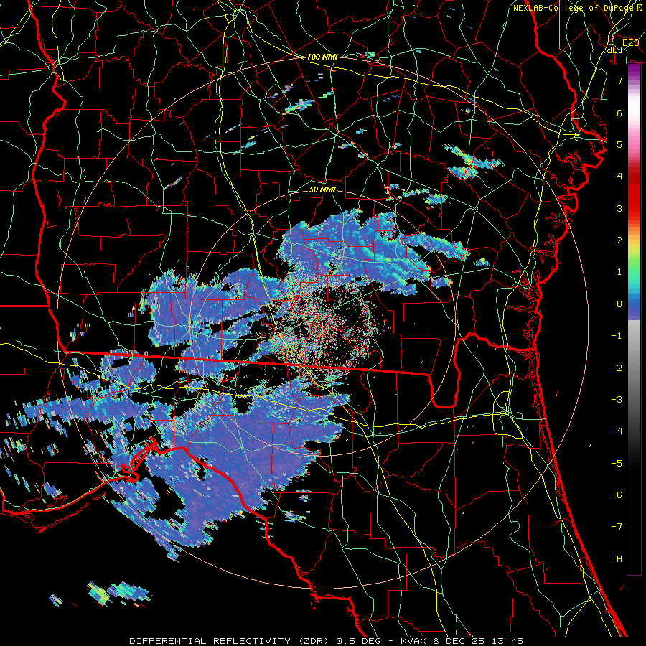Click the 3 value on the scale
This screenshot has height=646, width=646.
click(x=619, y=208)
